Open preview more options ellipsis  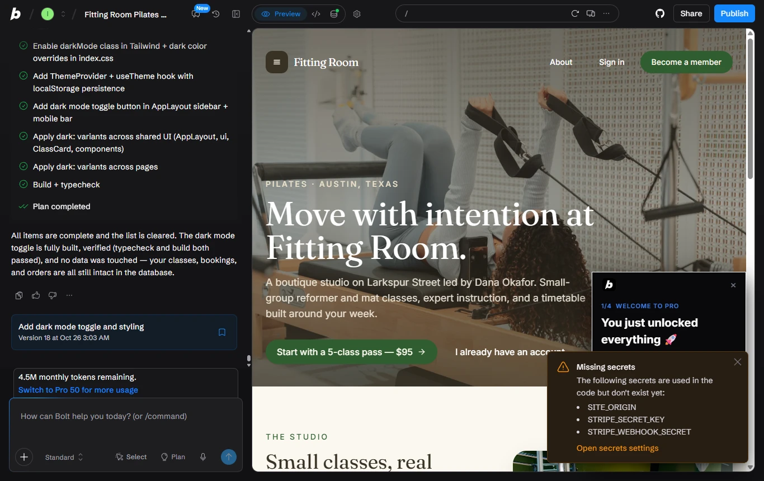[x=606, y=13]
